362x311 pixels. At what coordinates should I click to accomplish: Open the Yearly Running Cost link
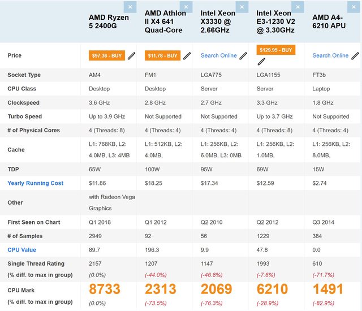coord(35,183)
